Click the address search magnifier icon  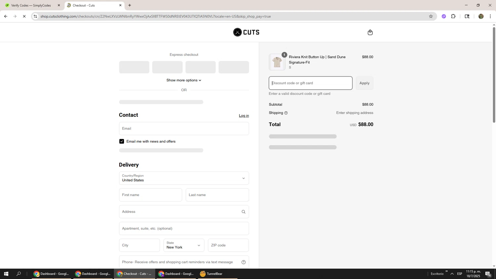click(244, 212)
